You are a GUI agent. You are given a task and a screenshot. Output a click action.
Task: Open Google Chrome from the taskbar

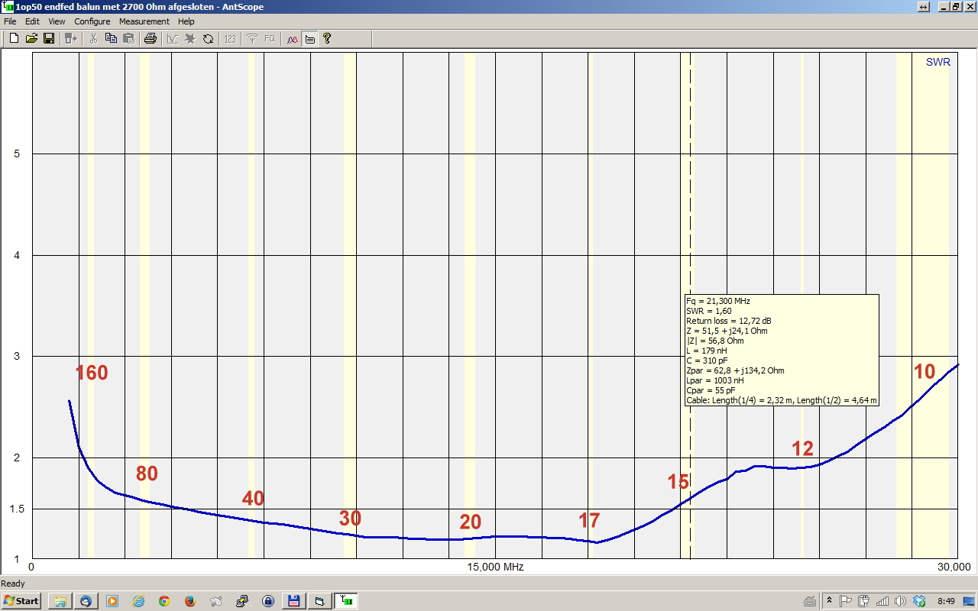[x=164, y=601]
